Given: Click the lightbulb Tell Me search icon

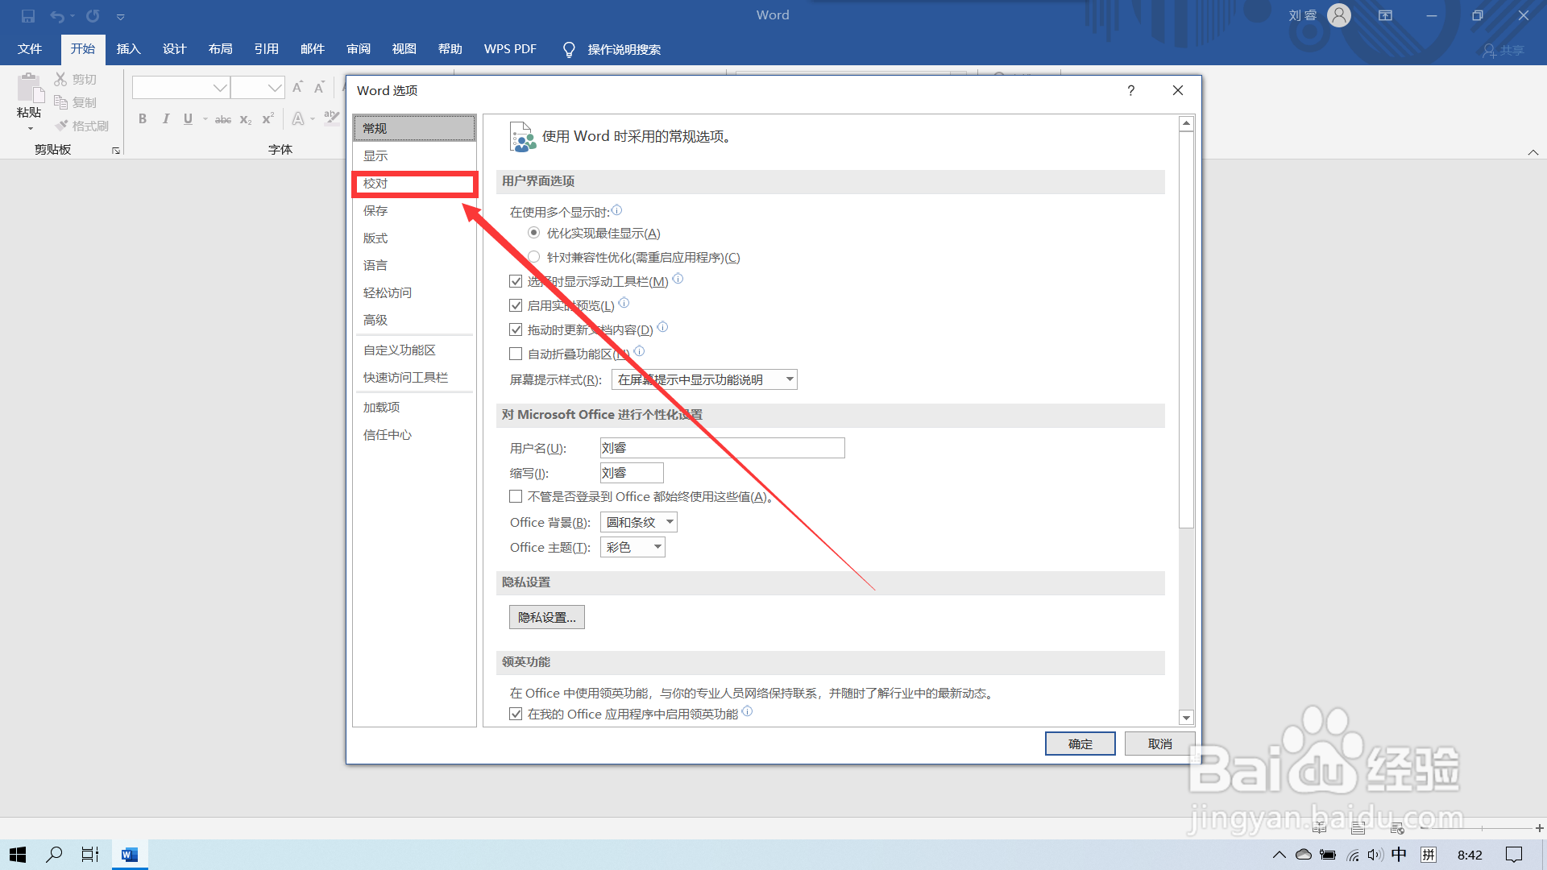Looking at the screenshot, I should (x=569, y=50).
